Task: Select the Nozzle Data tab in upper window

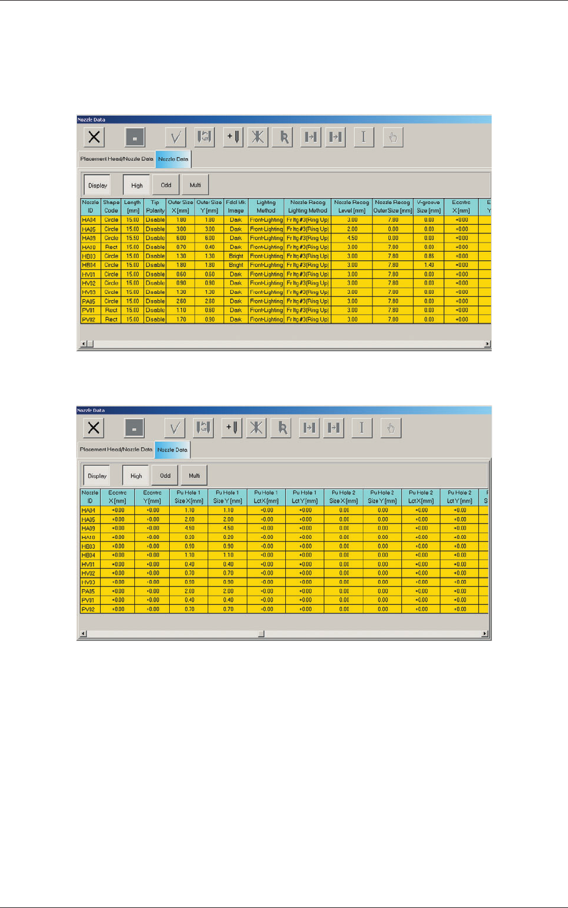Action: click(x=173, y=159)
